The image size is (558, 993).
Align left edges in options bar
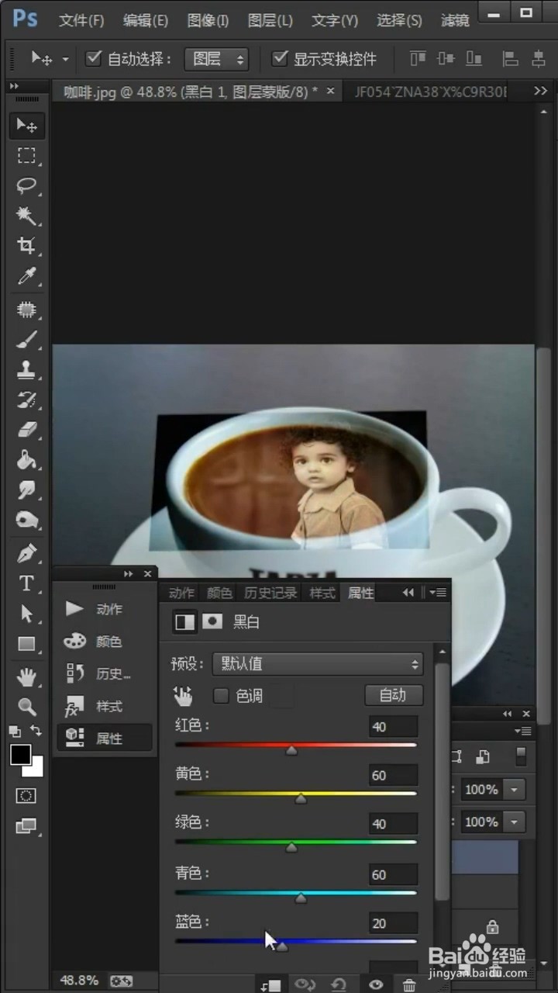pos(511,58)
